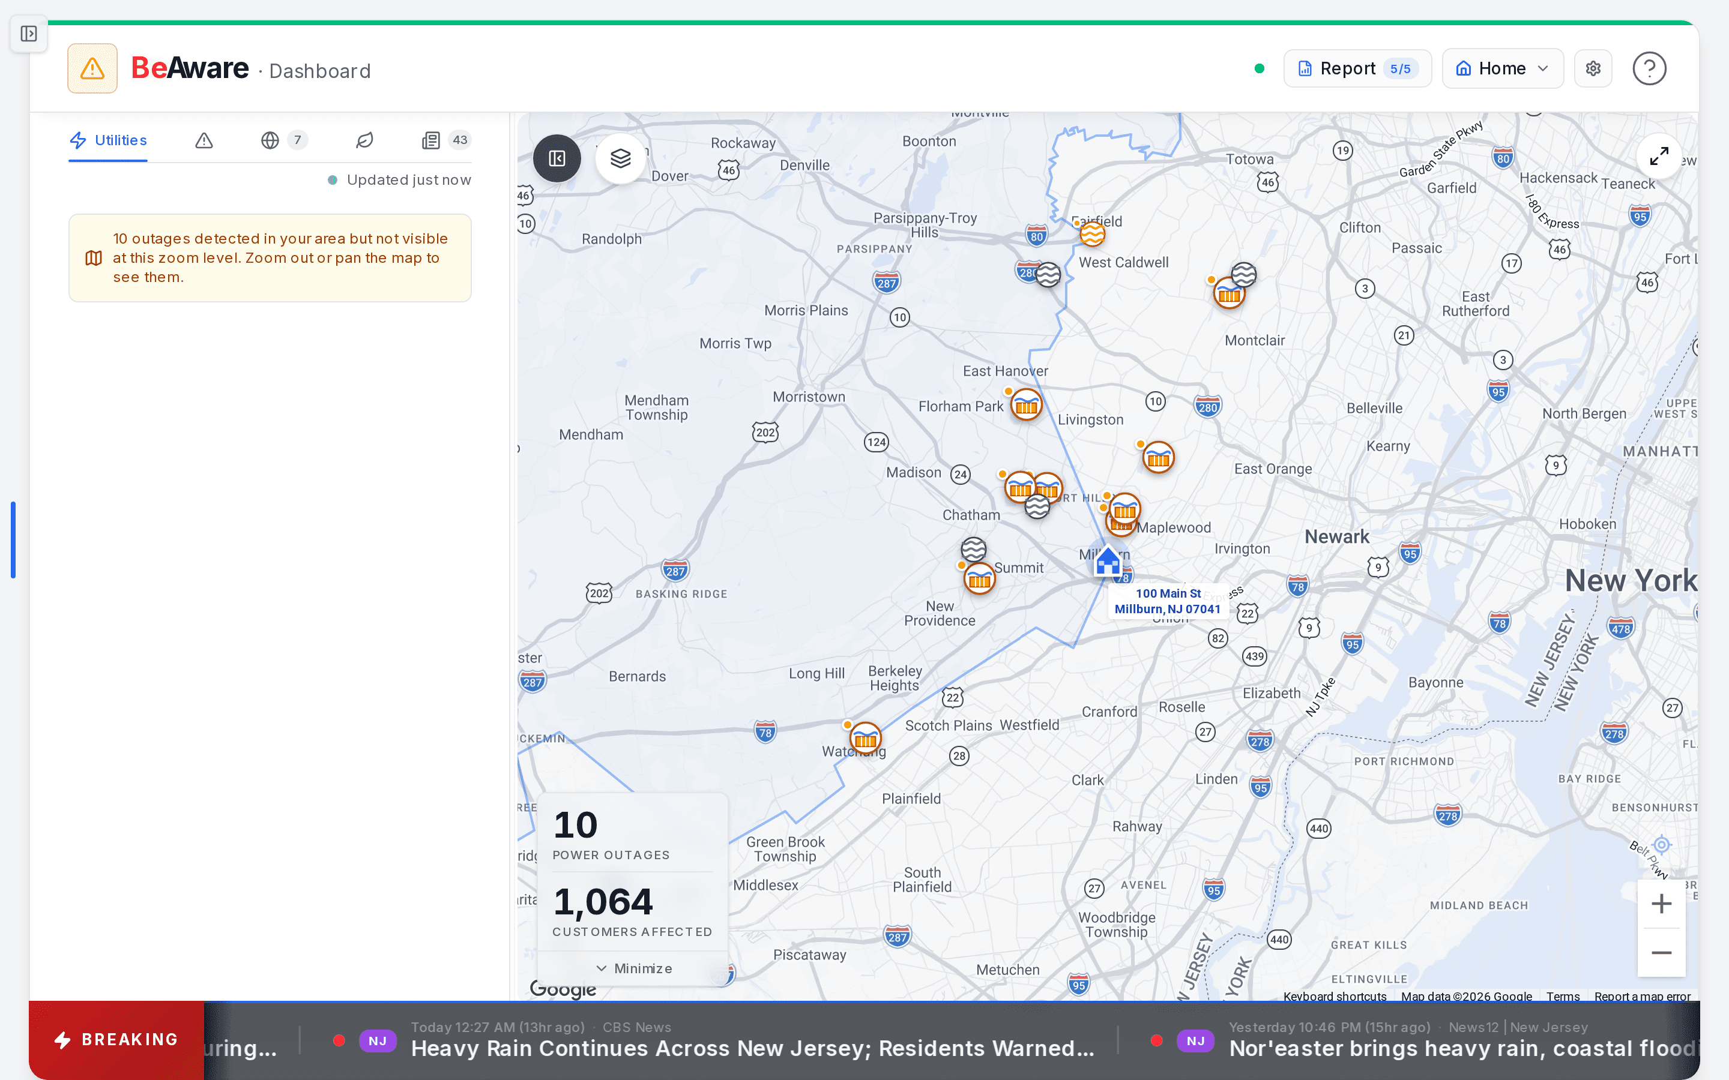Click the BeAware warning logo icon
The height and width of the screenshot is (1080, 1729).
(x=92, y=68)
